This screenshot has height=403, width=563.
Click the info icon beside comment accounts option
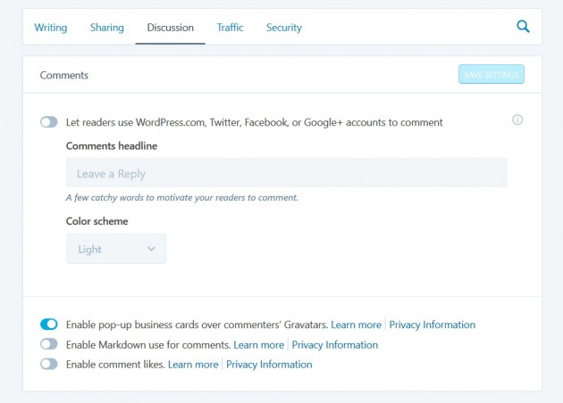tap(517, 120)
